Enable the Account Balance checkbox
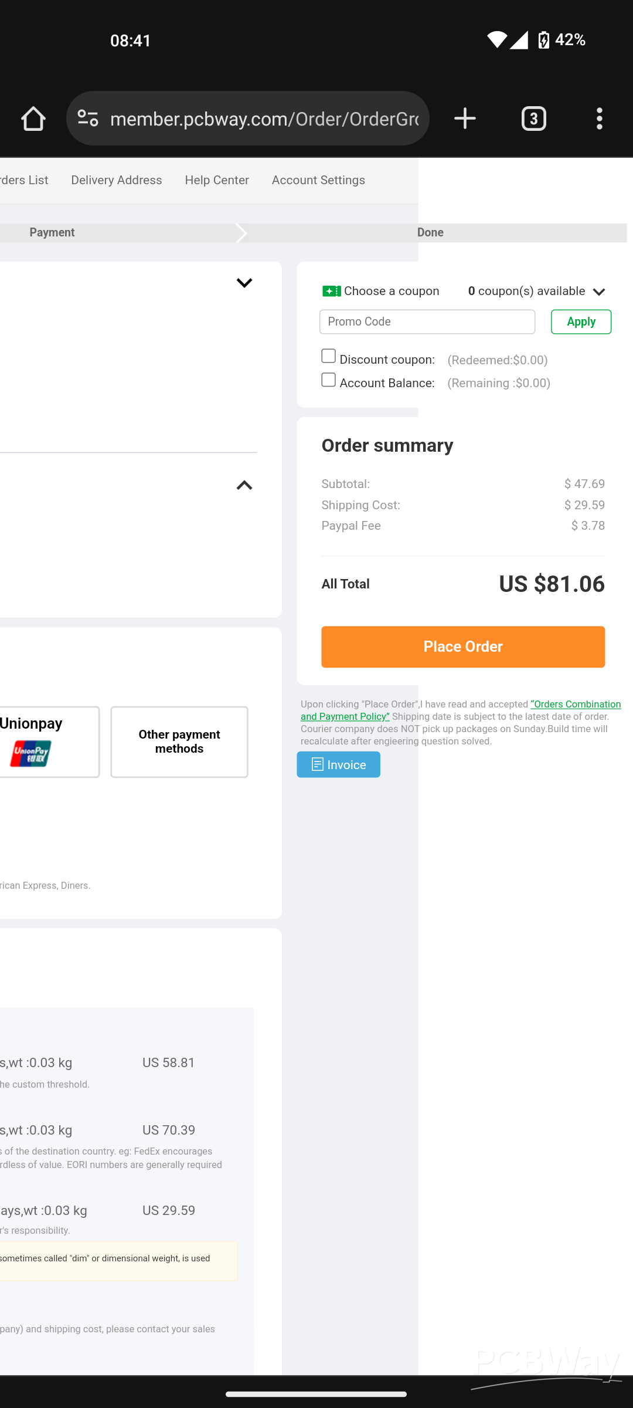633x1408 pixels. click(x=328, y=380)
